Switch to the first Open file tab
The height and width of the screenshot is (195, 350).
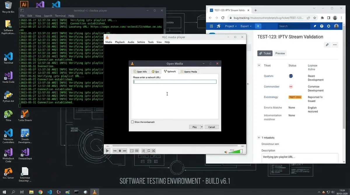(x=140, y=72)
